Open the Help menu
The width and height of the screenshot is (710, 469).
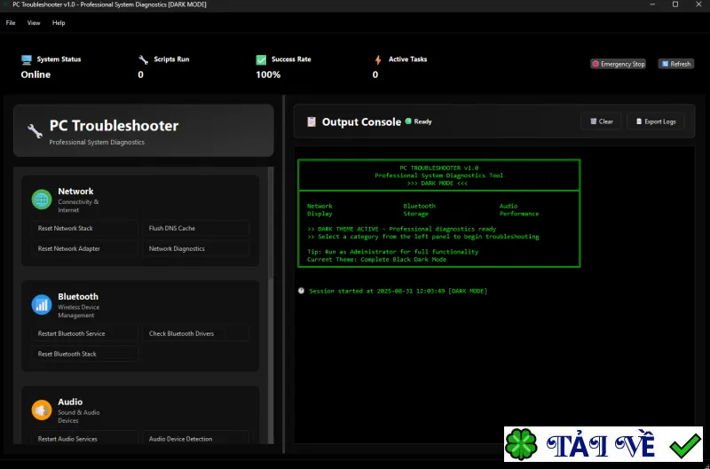pos(59,23)
